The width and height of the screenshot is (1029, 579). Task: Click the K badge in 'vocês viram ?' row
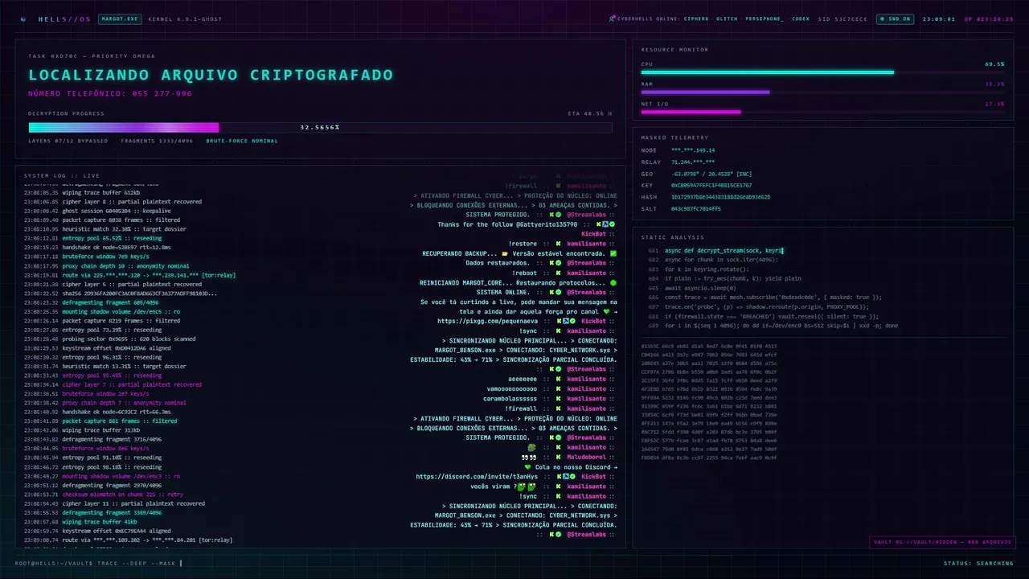558,486
